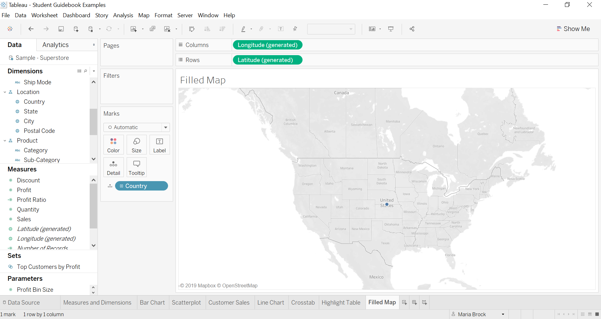Select the Postal Code dimension
The image size is (601, 319).
click(39, 131)
